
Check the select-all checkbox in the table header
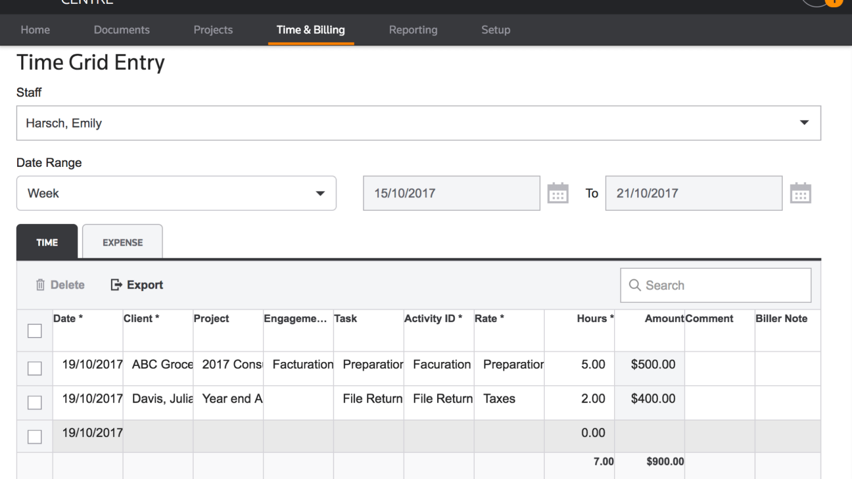click(34, 330)
